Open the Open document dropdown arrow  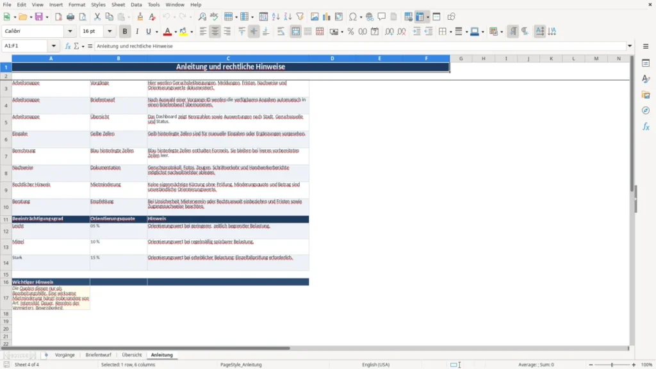(x=31, y=17)
